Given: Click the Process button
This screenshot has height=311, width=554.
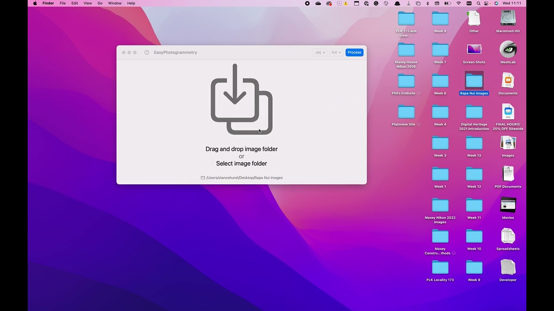Looking at the screenshot, I should tap(354, 52).
